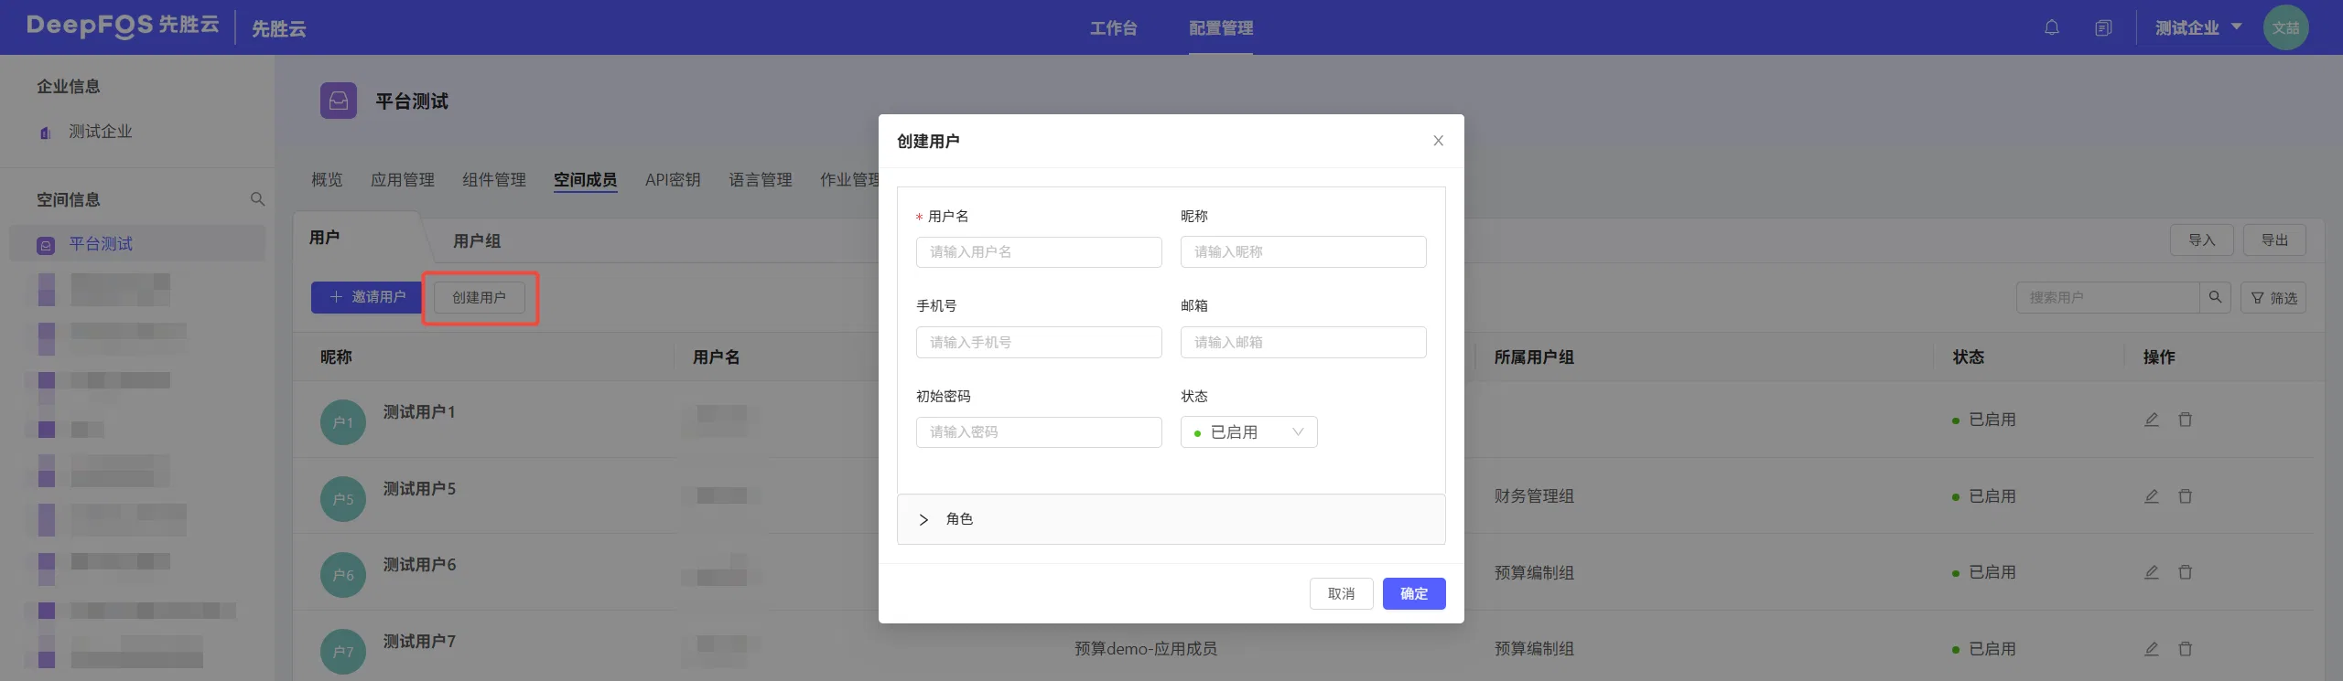Viewport: 2343px width, 681px height.
Task: Click the 导出 button
Action: [x=2274, y=239]
